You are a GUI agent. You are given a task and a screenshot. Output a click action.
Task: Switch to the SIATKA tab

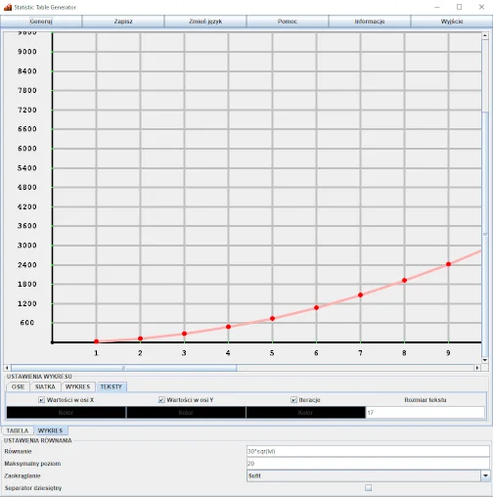click(45, 386)
